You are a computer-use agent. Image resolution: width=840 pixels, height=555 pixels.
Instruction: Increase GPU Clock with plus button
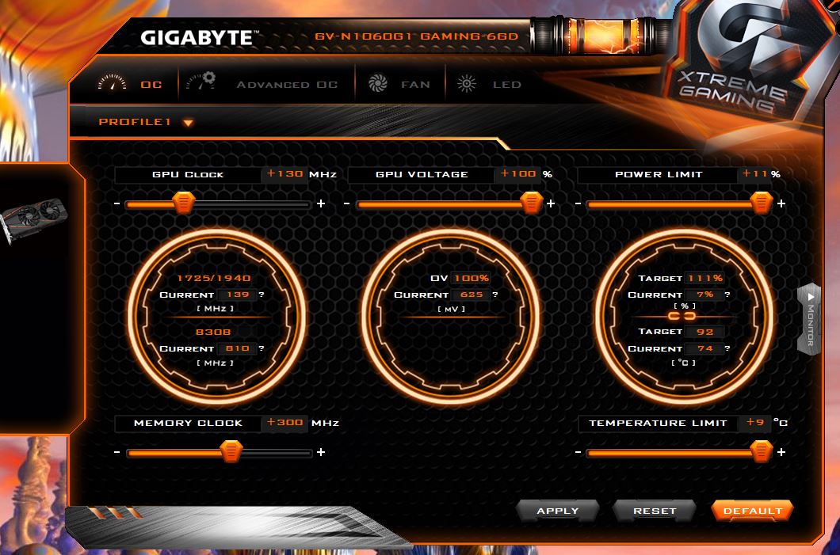tap(321, 203)
